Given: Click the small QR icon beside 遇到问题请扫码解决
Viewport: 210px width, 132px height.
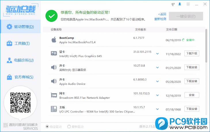Looking at the screenshot, I should (x=6, y=125).
